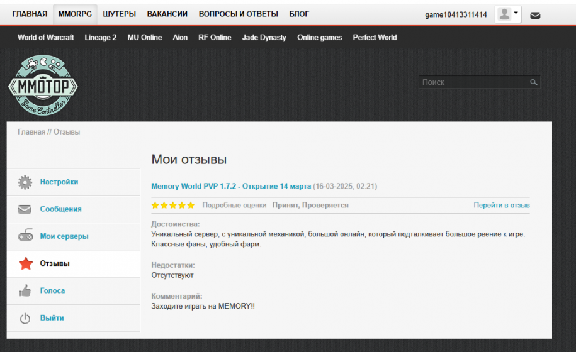The width and height of the screenshot is (576, 352).
Task: Click the MMOTOP Game Controller logo
Action: click(43, 85)
